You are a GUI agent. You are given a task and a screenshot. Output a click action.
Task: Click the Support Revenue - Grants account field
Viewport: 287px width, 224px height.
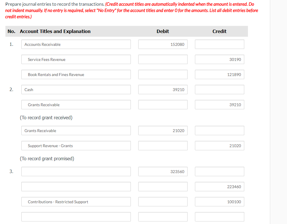tap(76, 145)
